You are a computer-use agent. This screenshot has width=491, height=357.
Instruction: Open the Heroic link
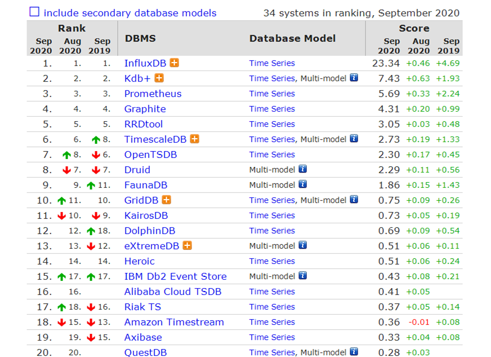click(x=139, y=261)
